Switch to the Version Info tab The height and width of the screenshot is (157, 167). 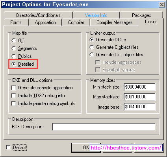[96, 15]
